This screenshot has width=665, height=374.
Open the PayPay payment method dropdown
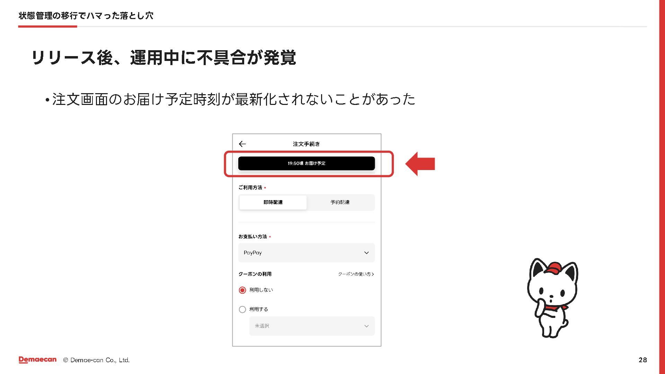[x=306, y=253]
